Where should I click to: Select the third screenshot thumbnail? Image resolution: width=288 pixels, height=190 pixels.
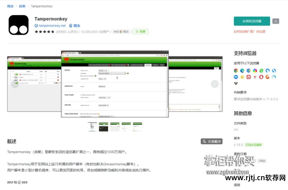click(x=115, y=127)
